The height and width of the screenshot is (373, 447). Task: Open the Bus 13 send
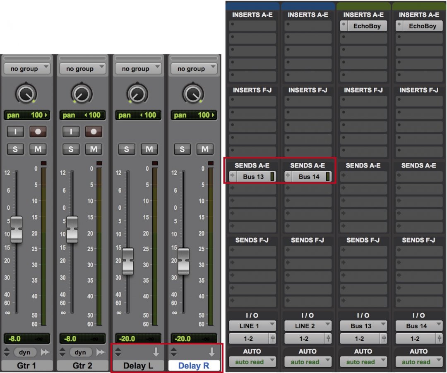[253, 177]
